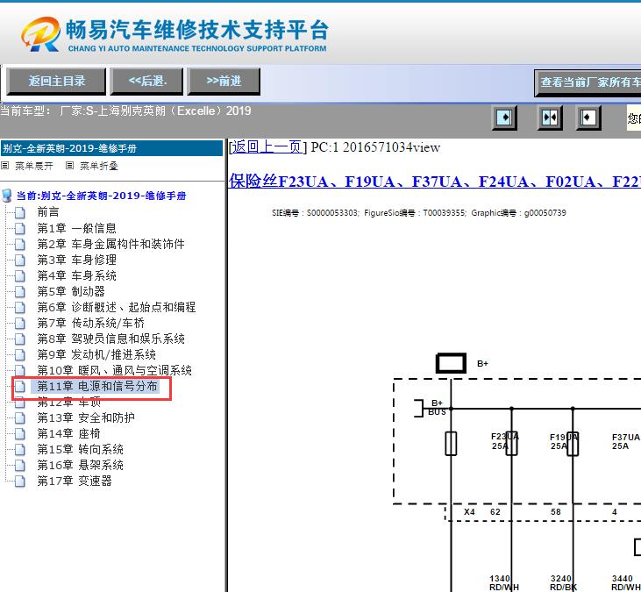Viewport: 641px width, 592px height.
Task: Click page icon next to 第15章 转向系统
Action: [x=20, y=450]
